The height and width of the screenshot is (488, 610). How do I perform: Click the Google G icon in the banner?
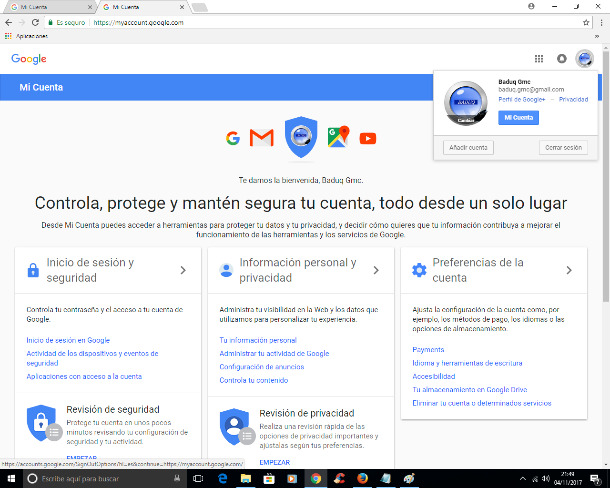coord(233,138)
